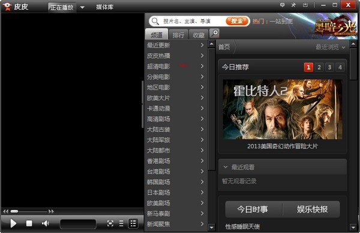Expand the 皮皮热播 channel
This screenshot has width=360, height=233.
(x=176, y=56)
